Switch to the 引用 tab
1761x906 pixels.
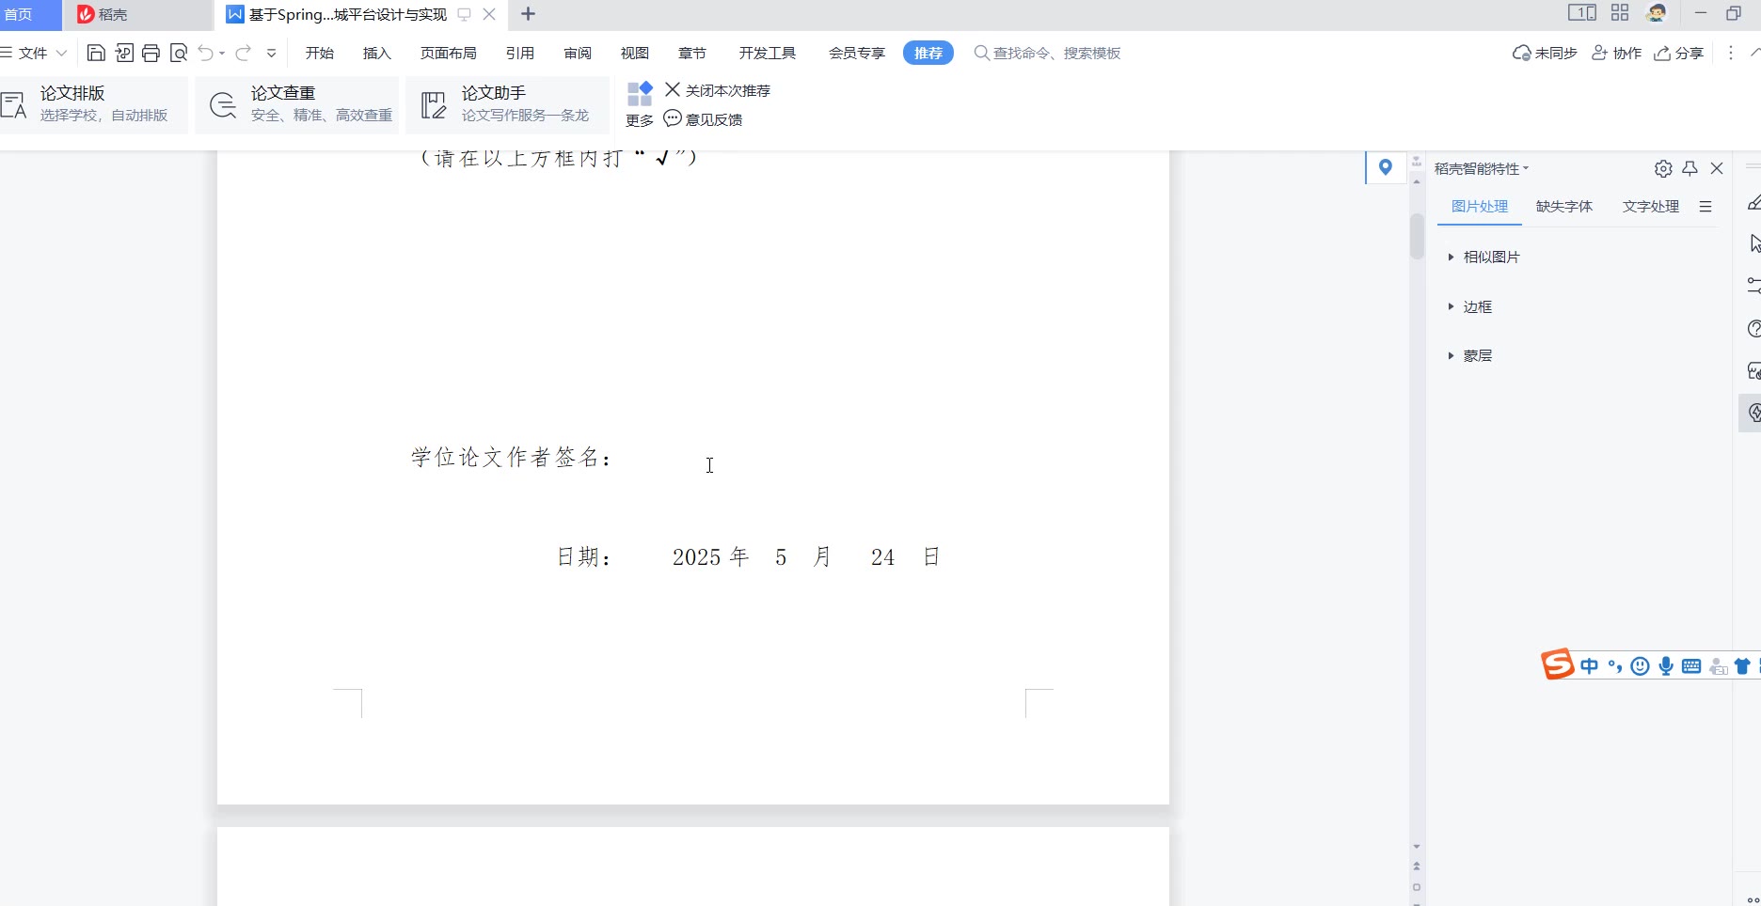[x=520, y=53]
